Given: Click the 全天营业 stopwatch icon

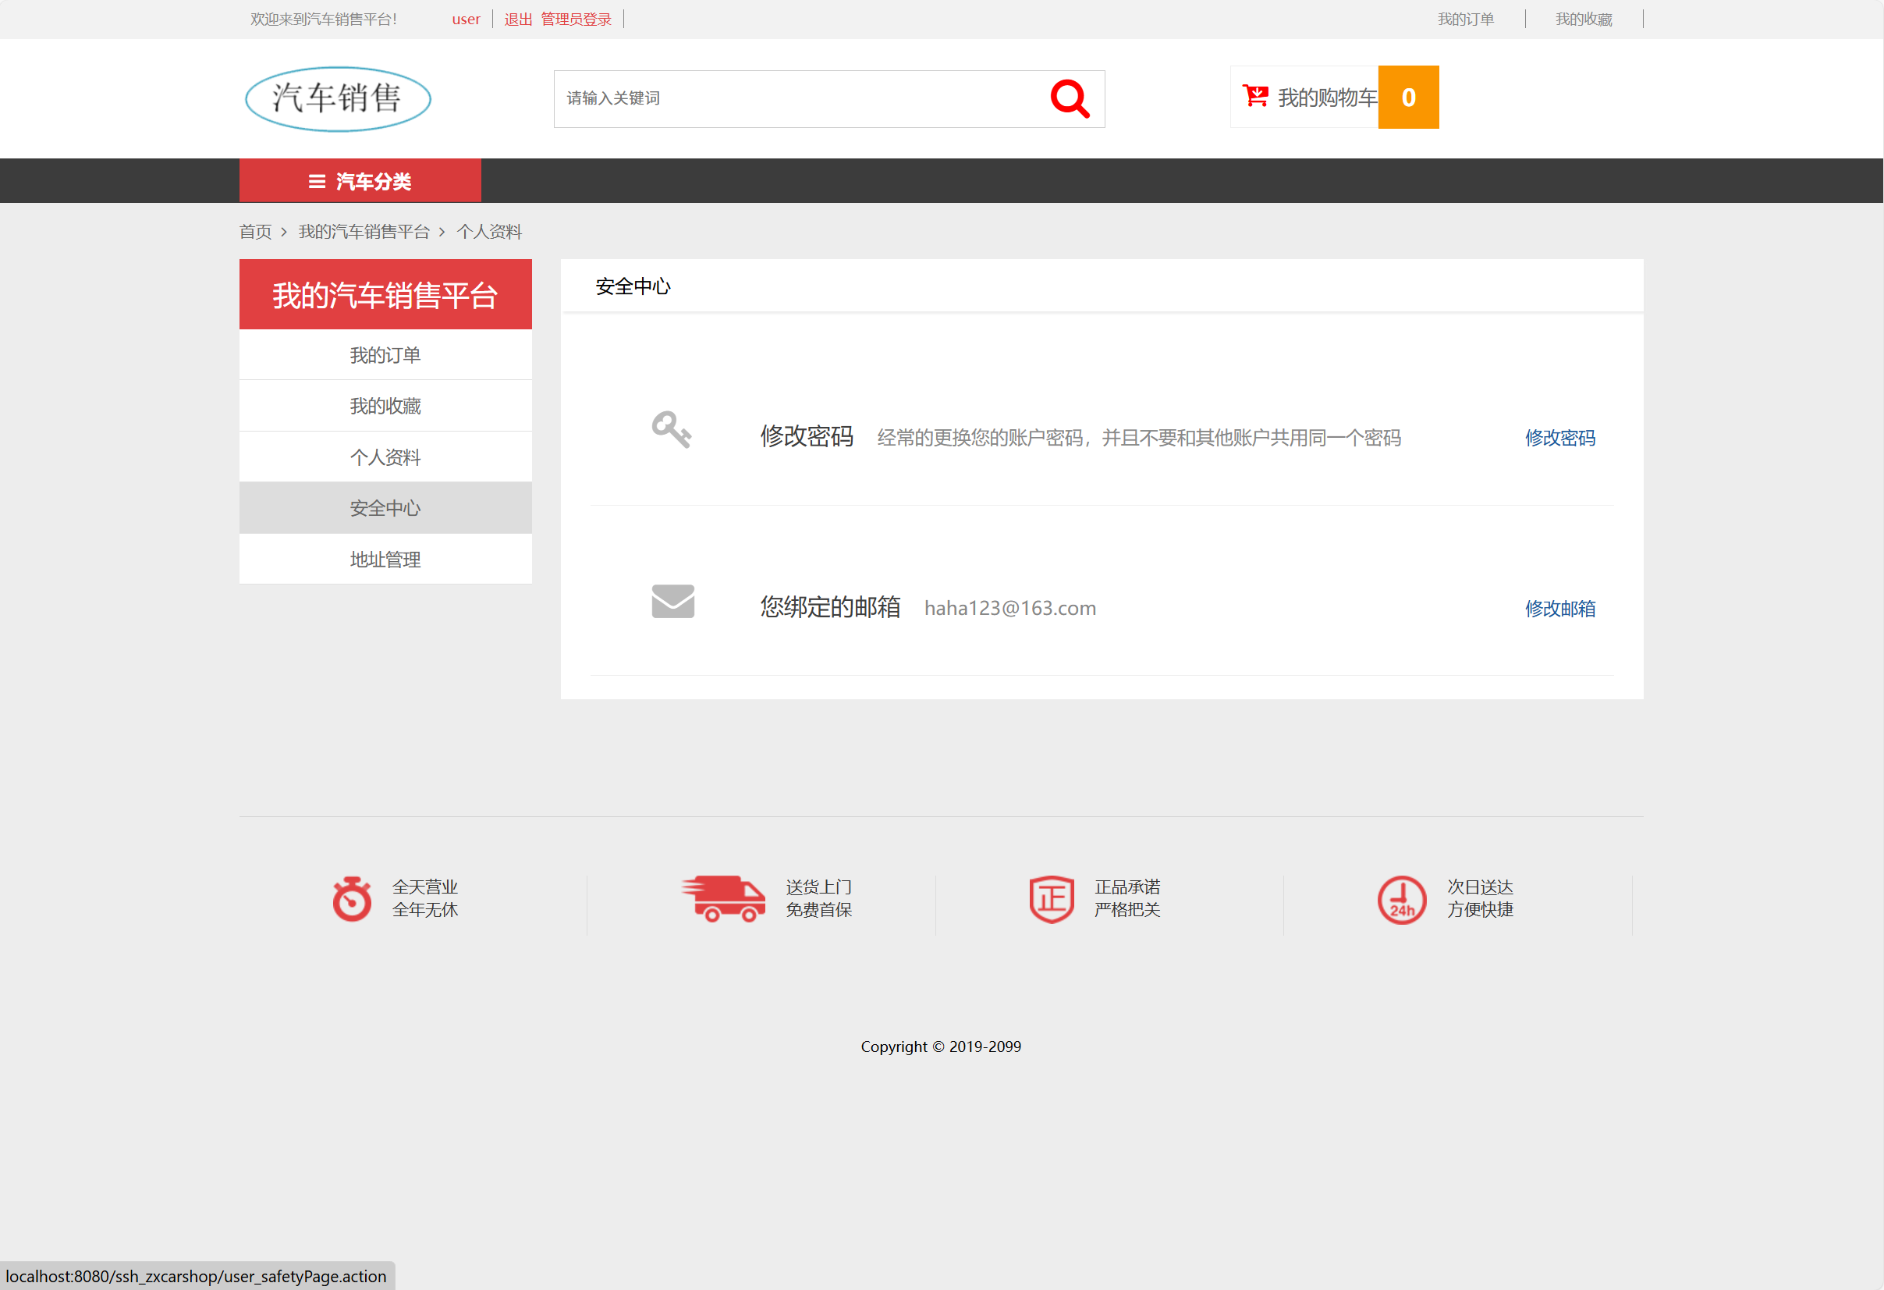Looking at the screenshot, I should click(x=351, y=898).
